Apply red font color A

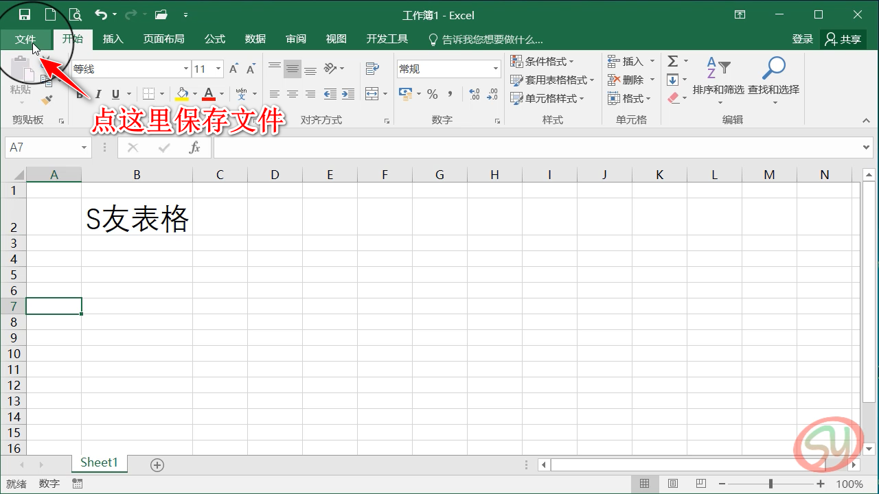[209, 94]
